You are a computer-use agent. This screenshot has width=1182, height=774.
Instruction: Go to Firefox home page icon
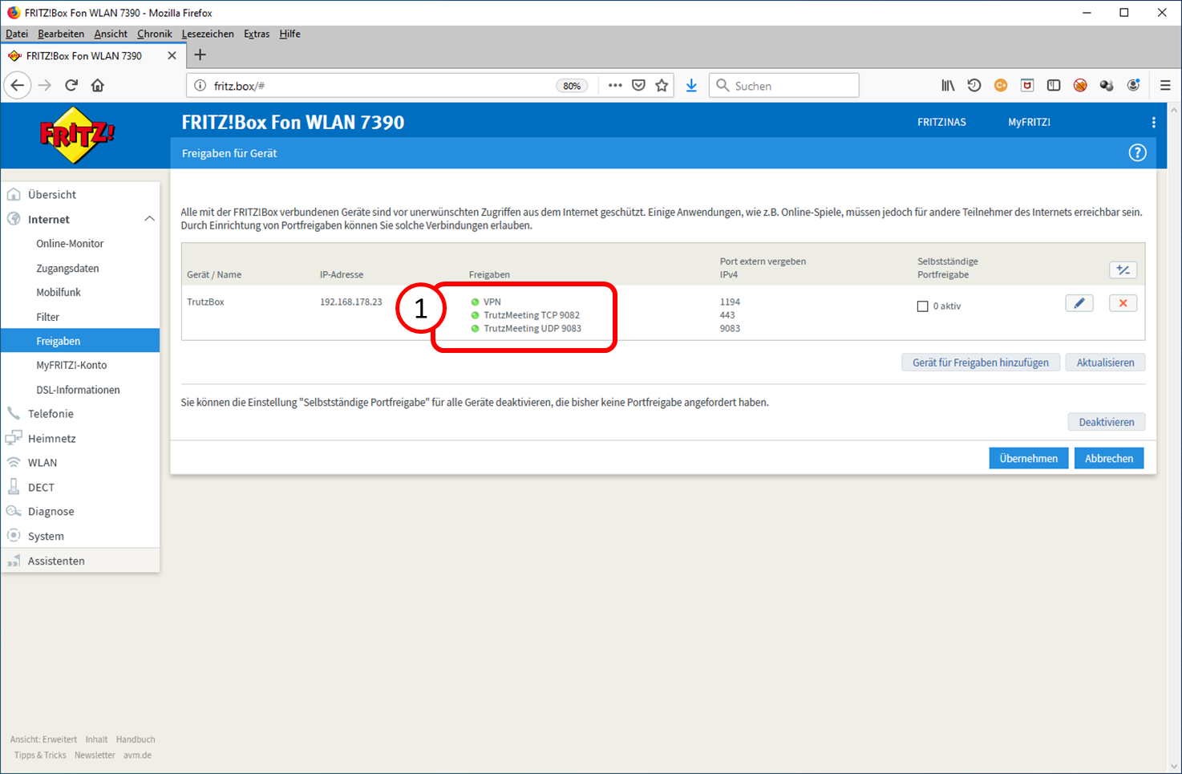(x=98, y=85)
